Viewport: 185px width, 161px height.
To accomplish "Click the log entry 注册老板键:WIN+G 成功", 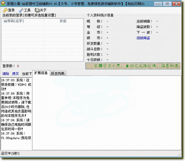I will [16, 85].
